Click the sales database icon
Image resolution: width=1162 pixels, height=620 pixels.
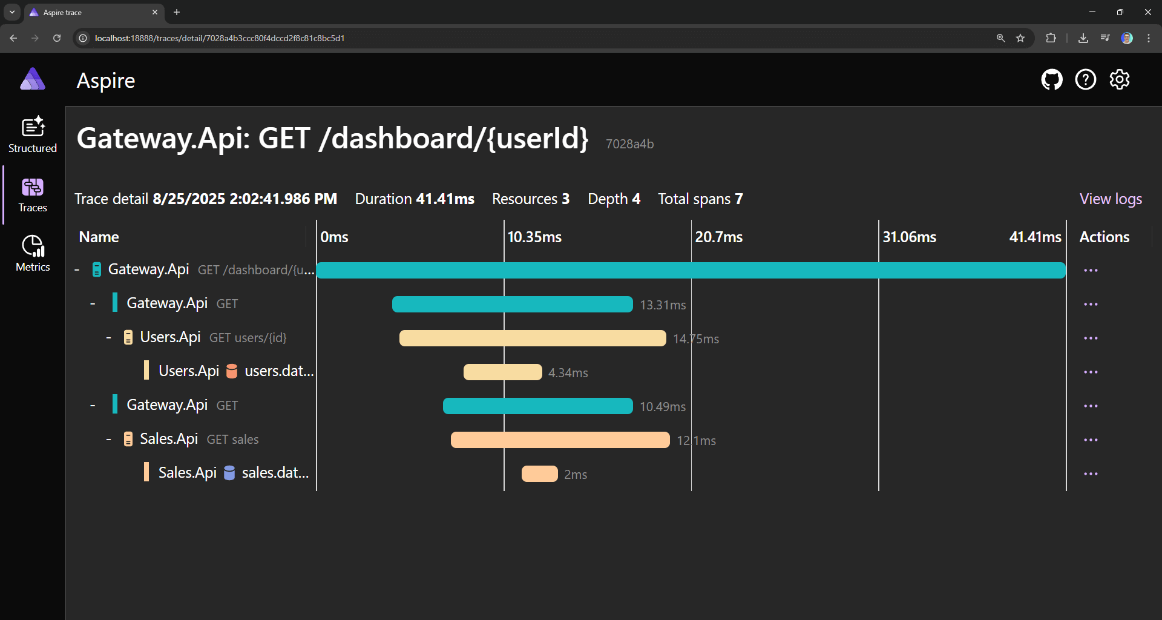(x=229, y=473)
